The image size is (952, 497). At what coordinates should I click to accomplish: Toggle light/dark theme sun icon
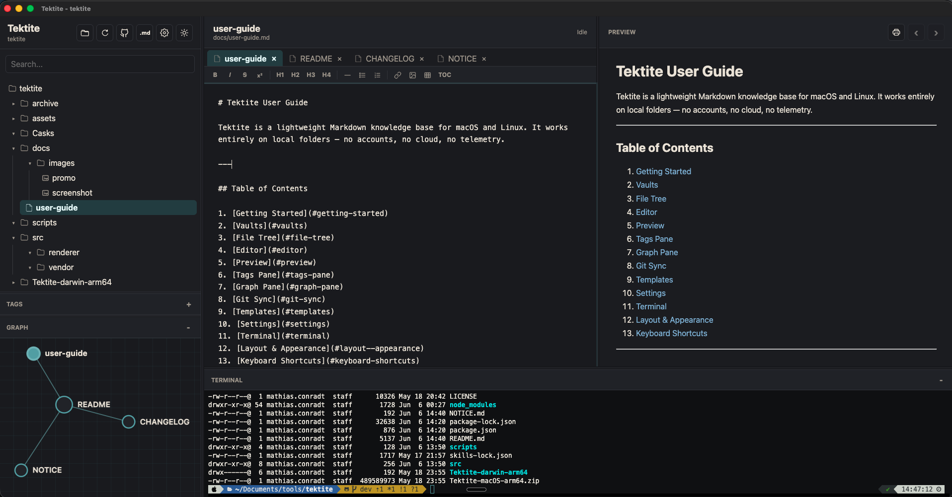(x=184, y=33)
